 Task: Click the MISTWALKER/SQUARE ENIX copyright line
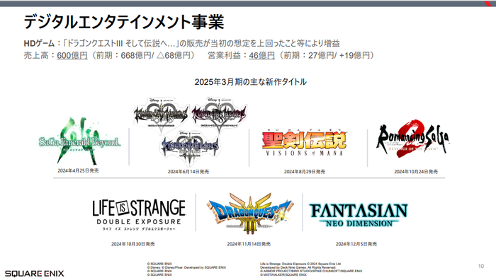[x=283, y=274]
